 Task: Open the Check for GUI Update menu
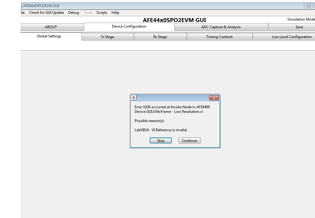46,13
